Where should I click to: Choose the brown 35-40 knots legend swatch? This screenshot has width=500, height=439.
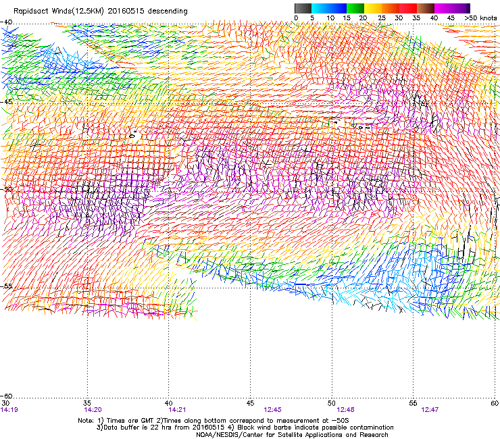coord(426,8)
